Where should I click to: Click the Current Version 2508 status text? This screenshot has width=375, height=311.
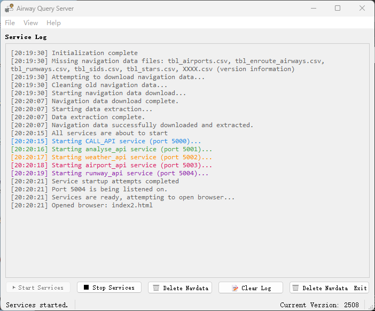pos(319,305)
